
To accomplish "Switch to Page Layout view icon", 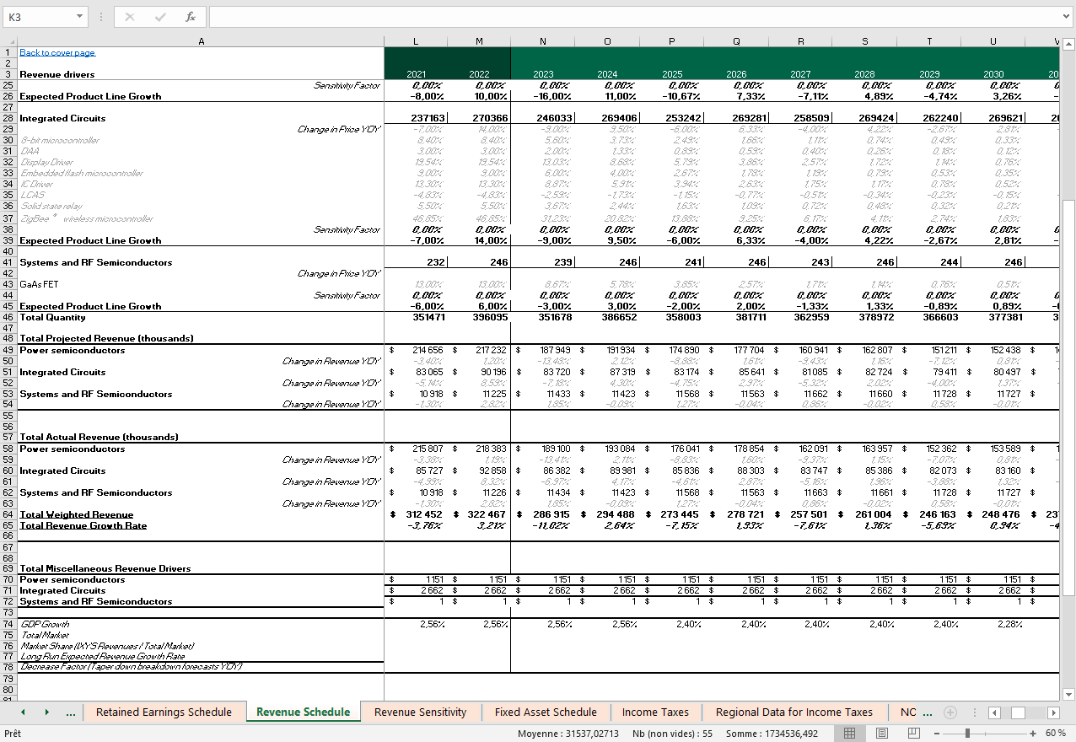I will [x=881, y=734].
